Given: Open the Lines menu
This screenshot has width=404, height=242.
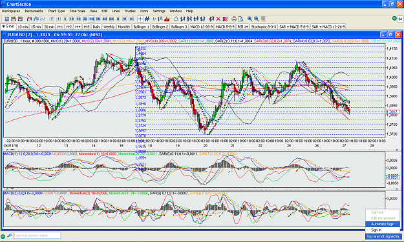Looking at the screenshot, I should (116, 11).
